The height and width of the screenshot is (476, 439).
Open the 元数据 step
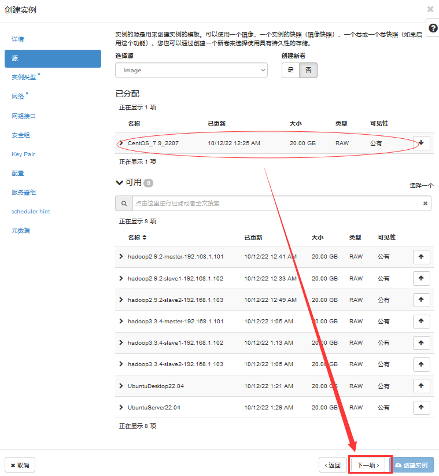[x=21, y=230]
